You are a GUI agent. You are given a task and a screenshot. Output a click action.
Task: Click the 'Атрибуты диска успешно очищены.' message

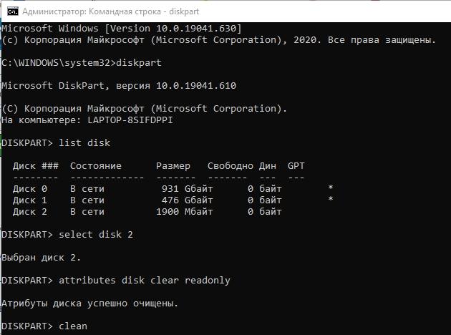point(89,304)
